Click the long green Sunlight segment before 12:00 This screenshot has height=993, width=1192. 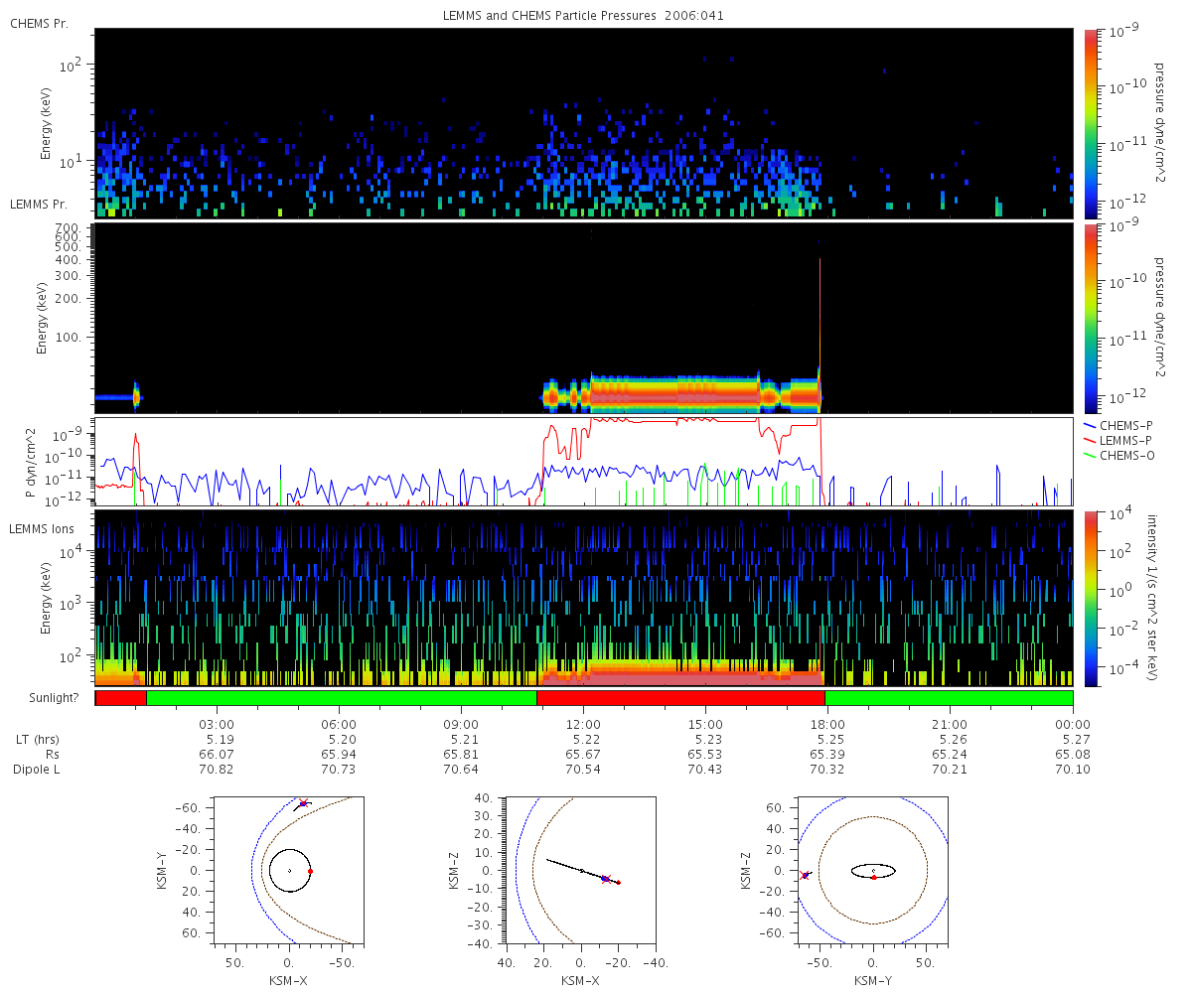tap(342, 698)
